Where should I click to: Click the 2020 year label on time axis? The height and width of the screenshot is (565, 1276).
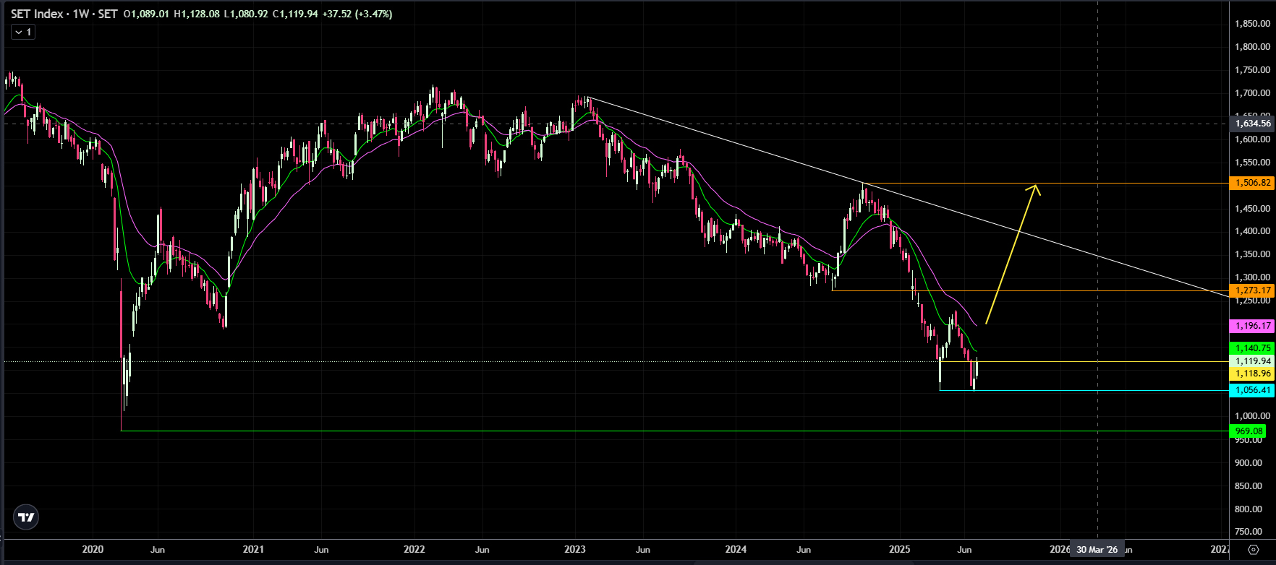point(93,550)
